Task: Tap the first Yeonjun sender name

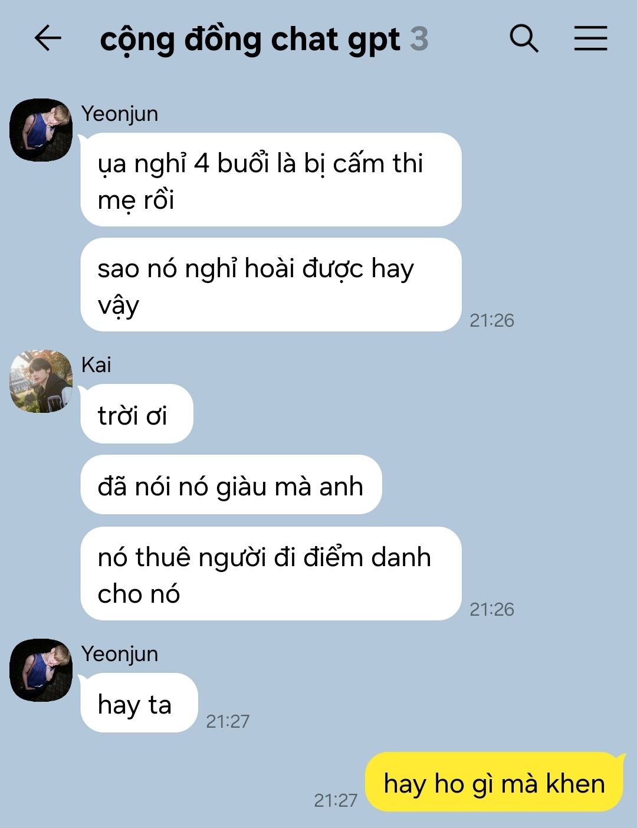Action: pos(120,114)
